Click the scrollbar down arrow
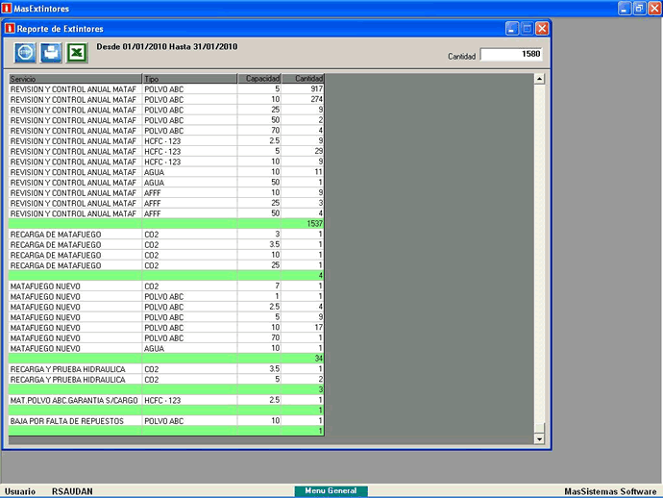The width and height of the screenshot is (663, 498). click(539, 438)
